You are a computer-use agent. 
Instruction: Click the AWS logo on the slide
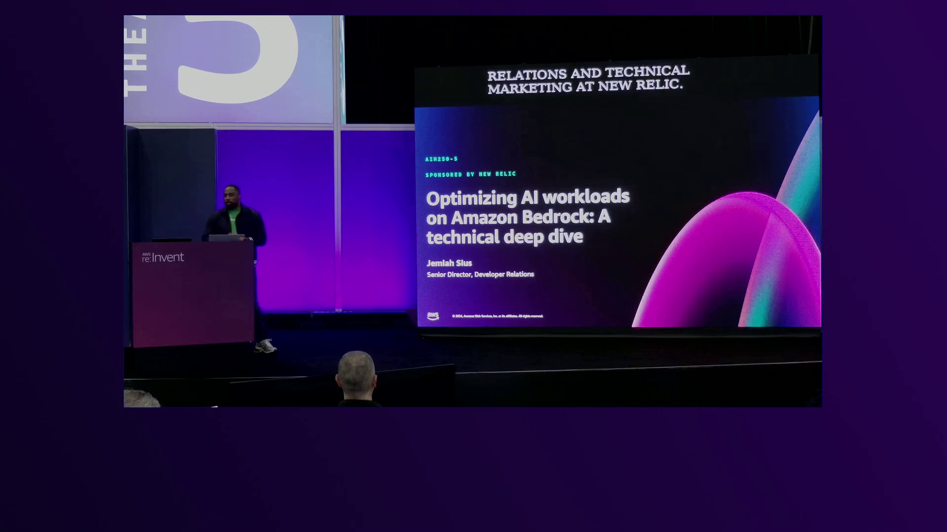coord(433,316)
